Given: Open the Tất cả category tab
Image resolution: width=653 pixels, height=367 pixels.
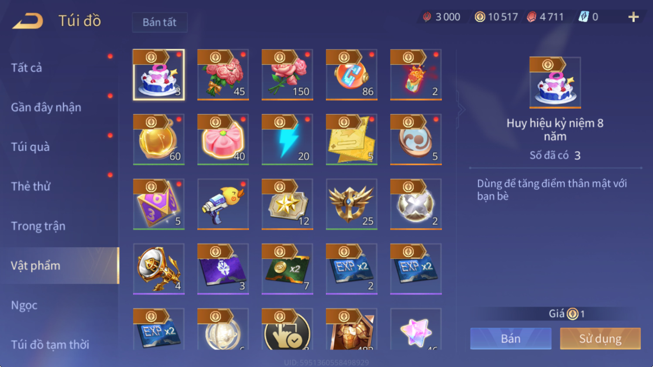Looking at the screenshot, I should coord(27,68).
